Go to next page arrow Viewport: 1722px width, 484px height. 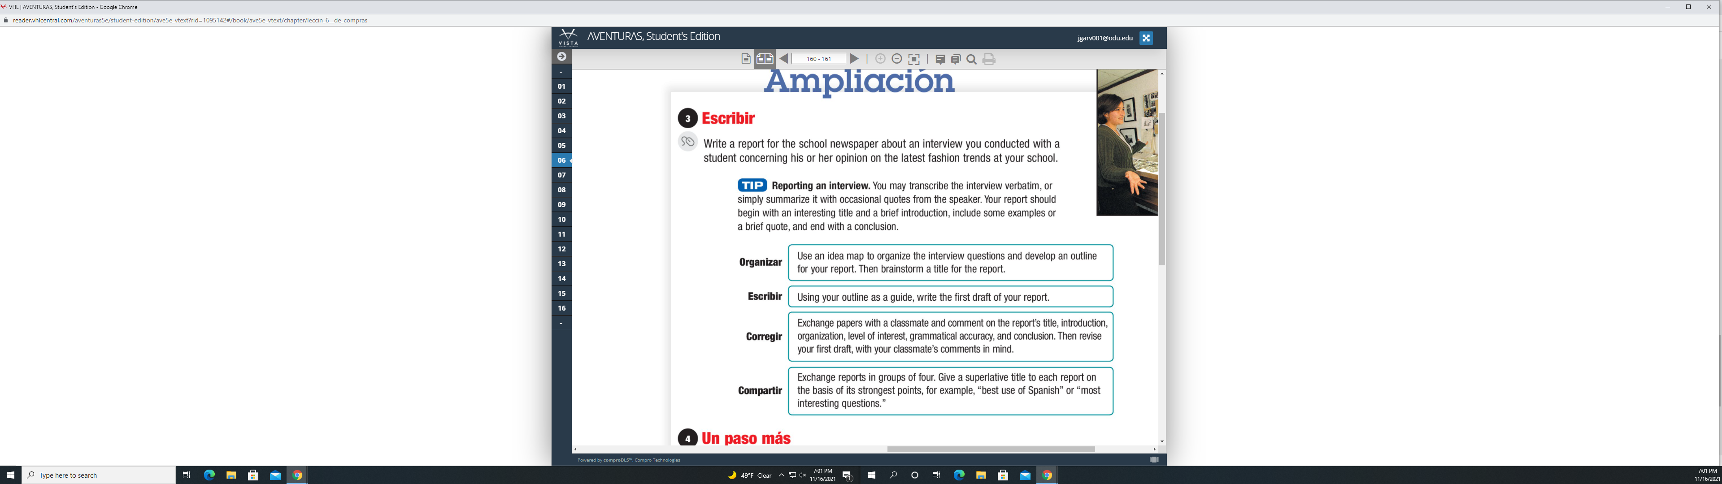[x=854, y=59]
